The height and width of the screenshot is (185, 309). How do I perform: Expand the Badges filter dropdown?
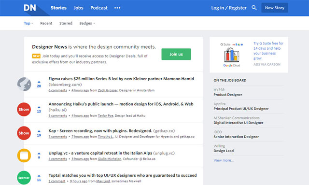(x=87, y=23)
